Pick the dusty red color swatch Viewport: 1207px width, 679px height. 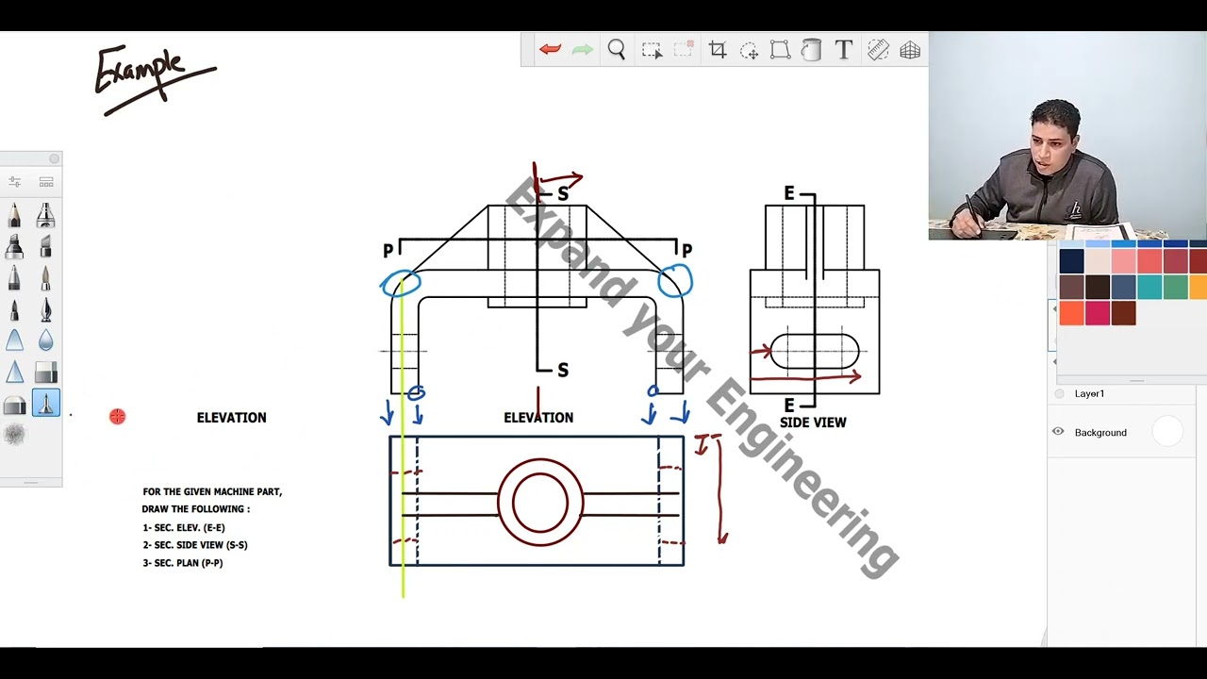tap(1175, 260)
